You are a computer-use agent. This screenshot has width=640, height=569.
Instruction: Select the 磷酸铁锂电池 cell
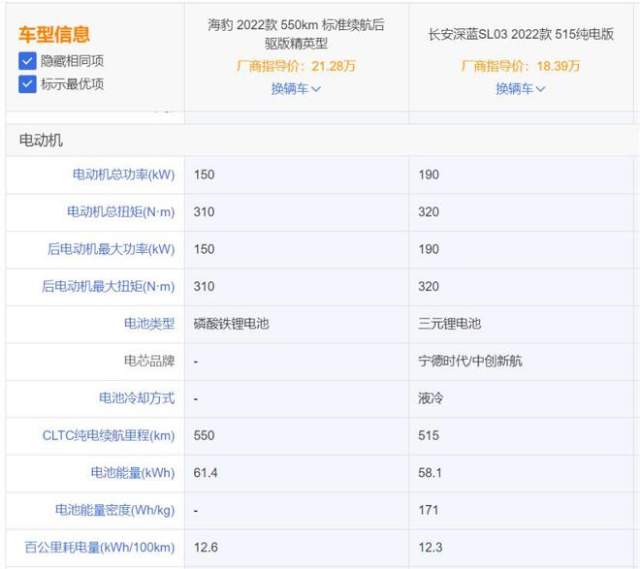coord(232,324)
